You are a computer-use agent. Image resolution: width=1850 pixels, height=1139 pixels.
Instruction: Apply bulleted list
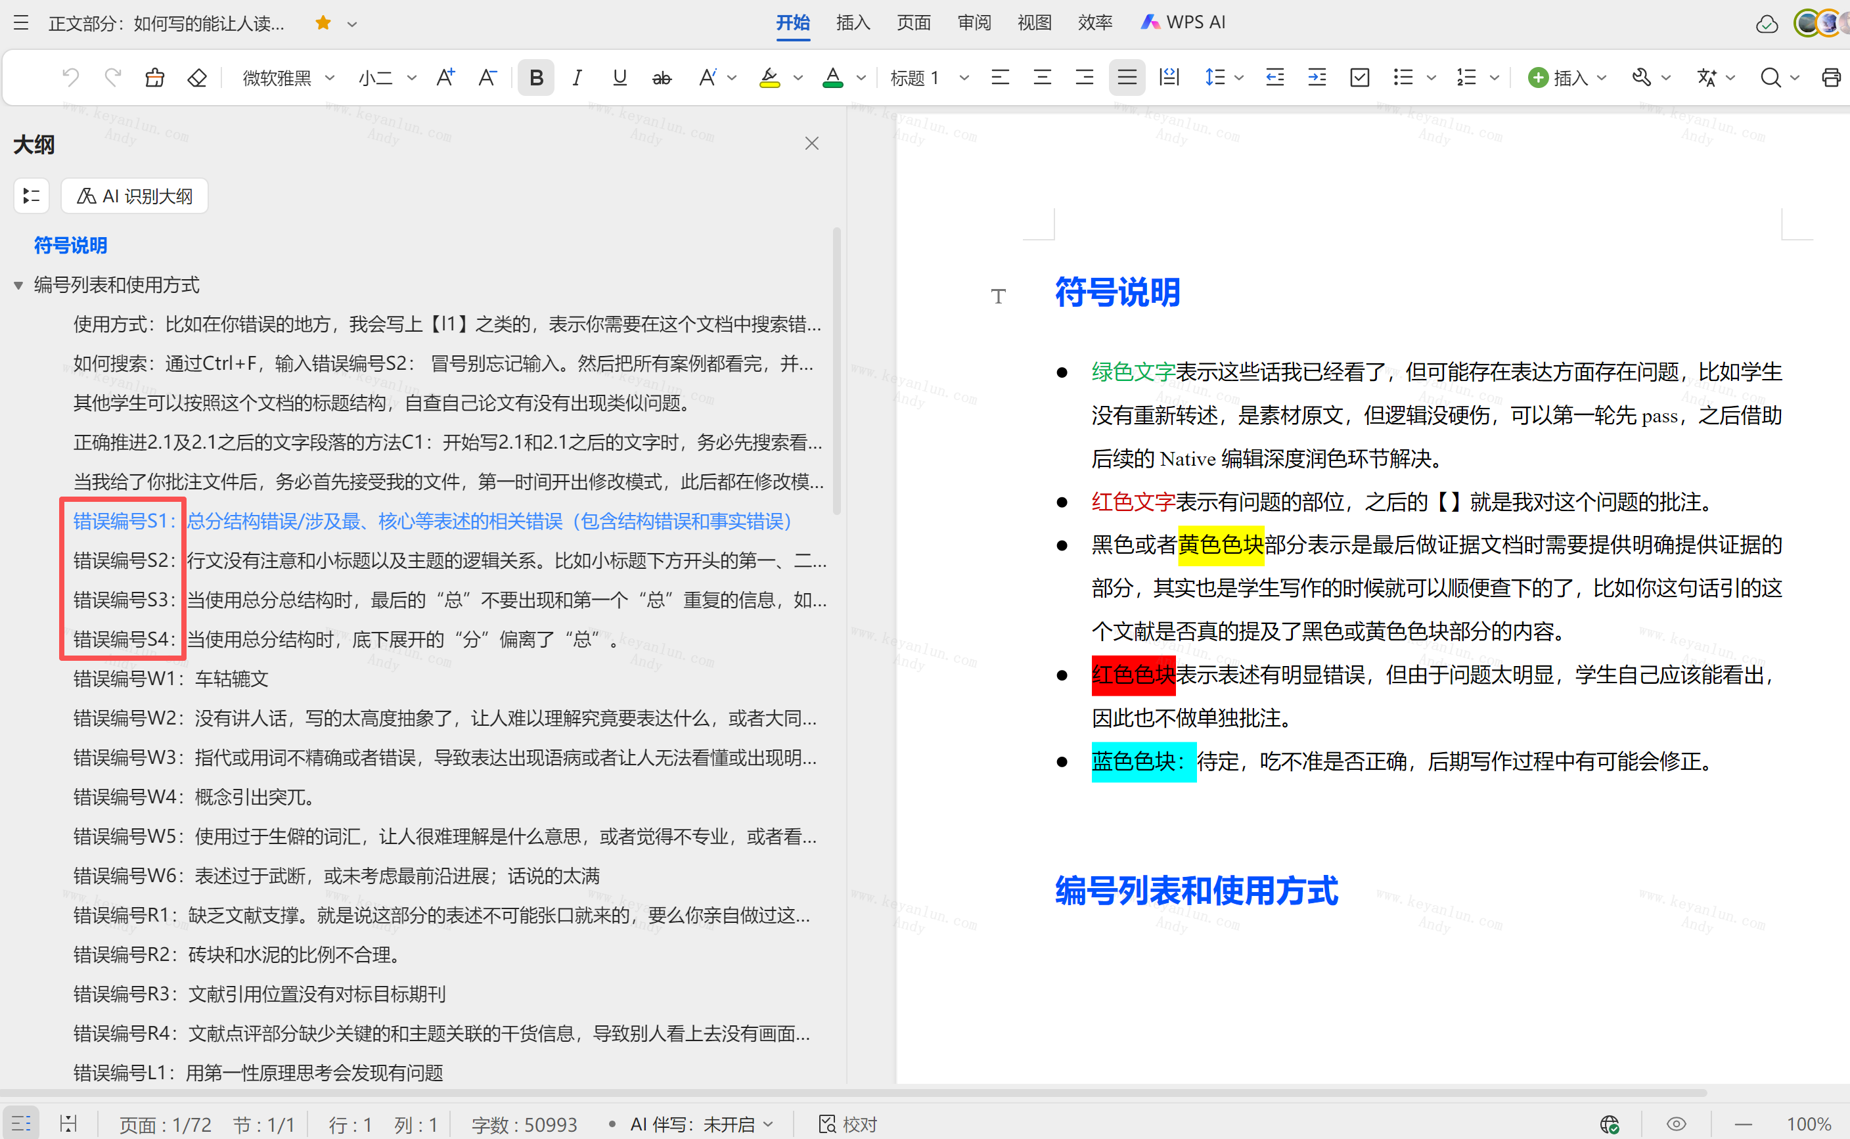pyautogui.click(x=1403, y=77)
